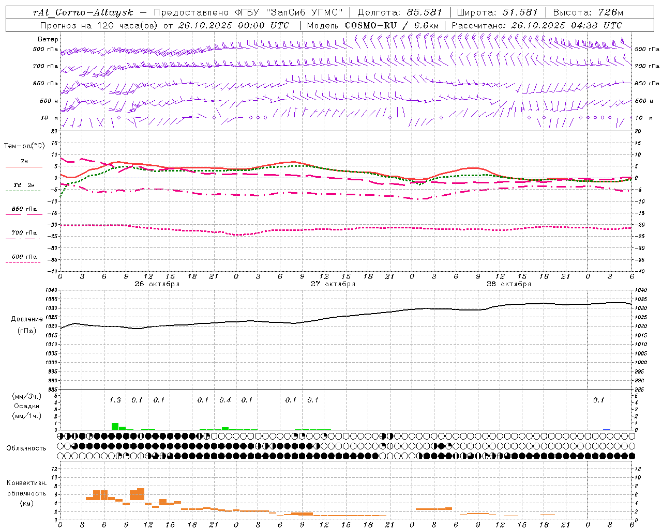This screenshot has width=662, height=529.
Task: Click the Тем-ра(°C) axis title
Action: point(24,146)
